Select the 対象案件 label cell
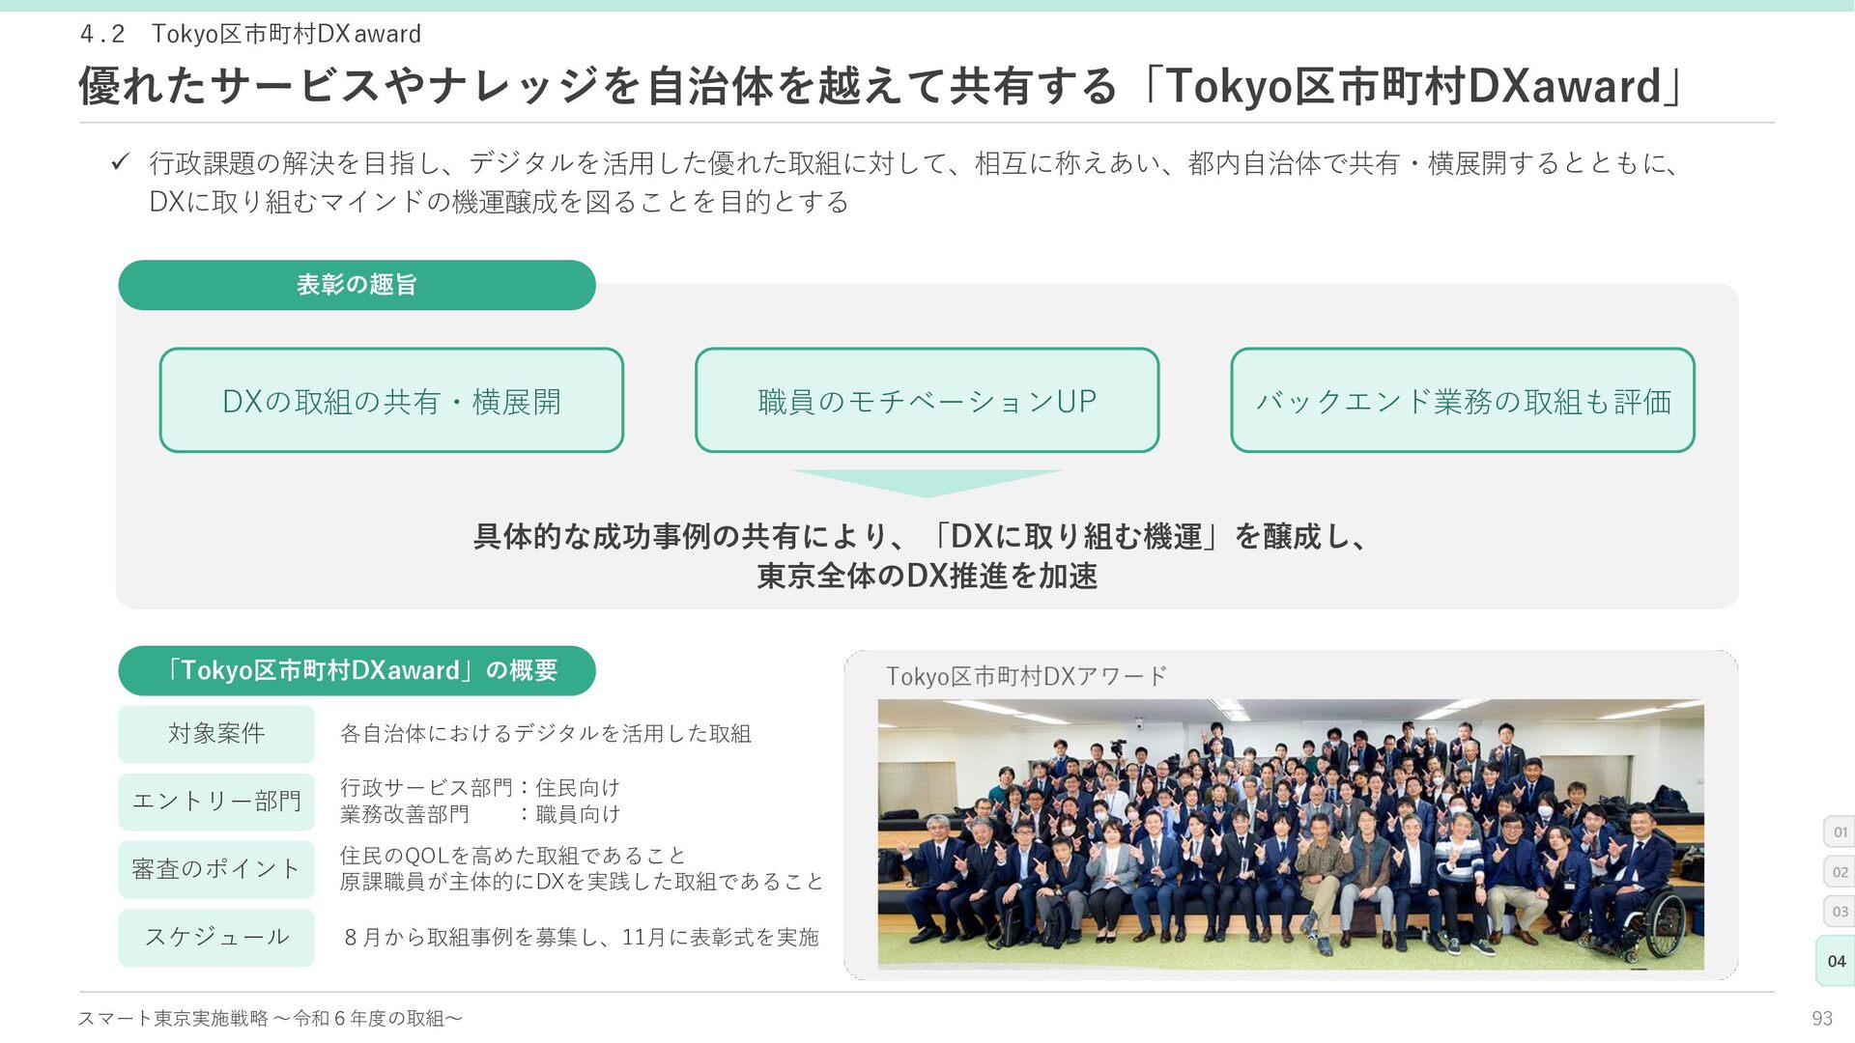 click(216, 734)
